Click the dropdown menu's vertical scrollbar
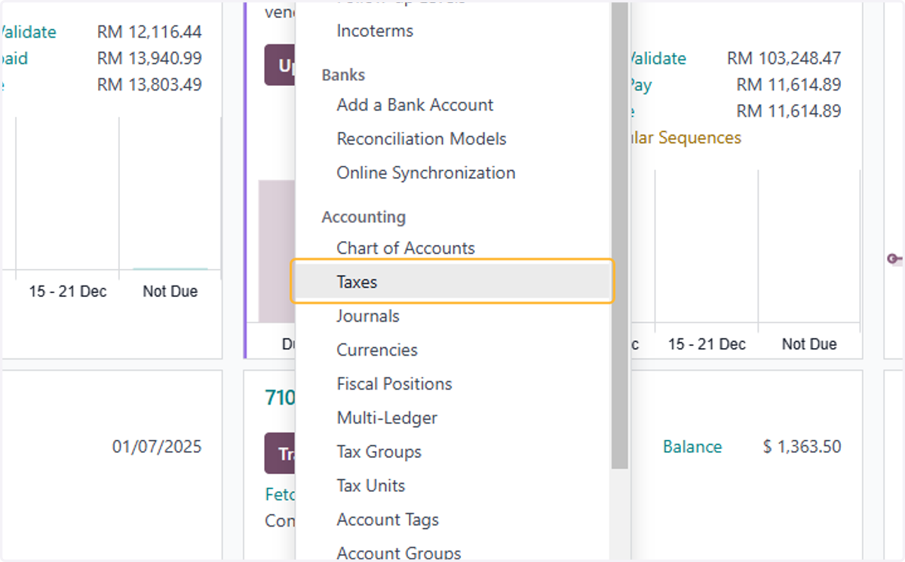Screen dimensions: 905x562 coord(619,234)
